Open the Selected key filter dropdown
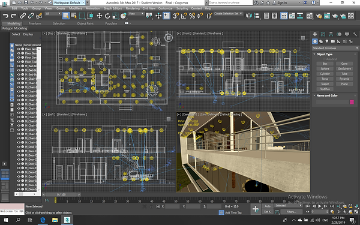The image size is (360, 225). (289, 206)
